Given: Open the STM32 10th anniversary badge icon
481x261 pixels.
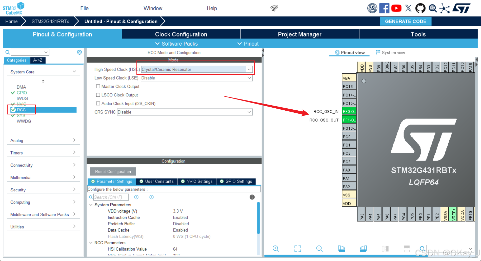Looking at the screenshot, I should click(372, 8).
